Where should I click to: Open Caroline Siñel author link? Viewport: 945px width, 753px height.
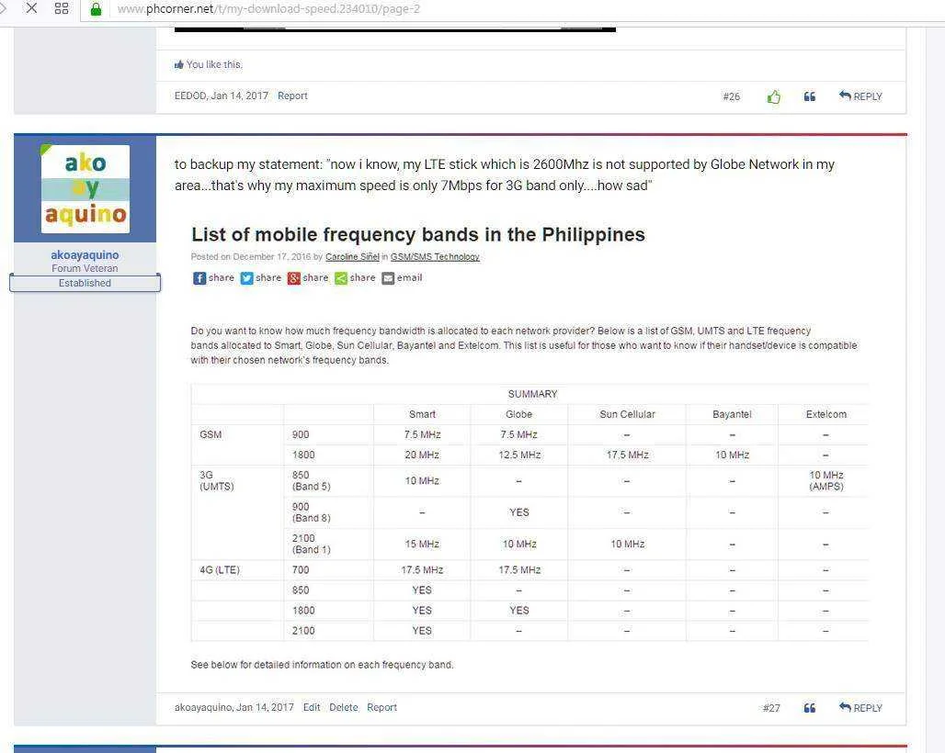coord(353,257)
